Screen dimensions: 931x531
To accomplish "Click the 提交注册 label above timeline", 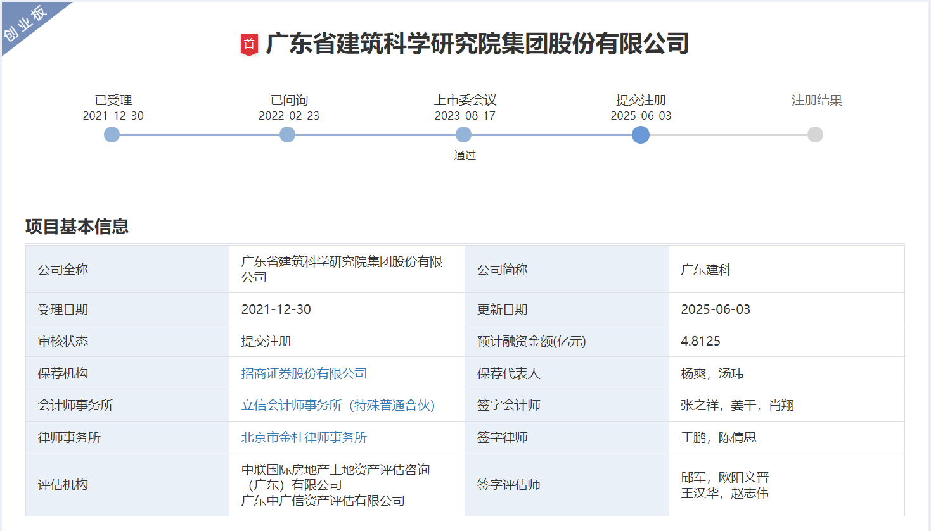I will 641,100.
